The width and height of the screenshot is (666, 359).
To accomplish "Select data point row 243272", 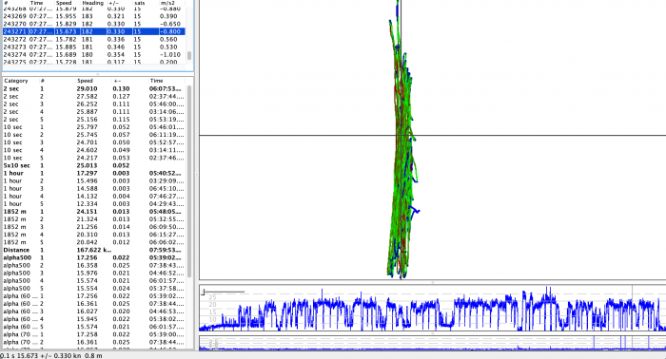I will tap(94, 39).
